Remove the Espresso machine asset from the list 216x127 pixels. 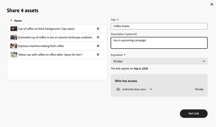point(98,46)
